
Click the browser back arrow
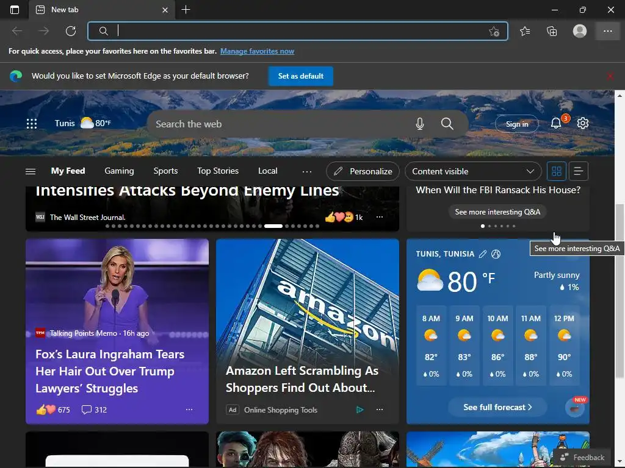point(17,31)
